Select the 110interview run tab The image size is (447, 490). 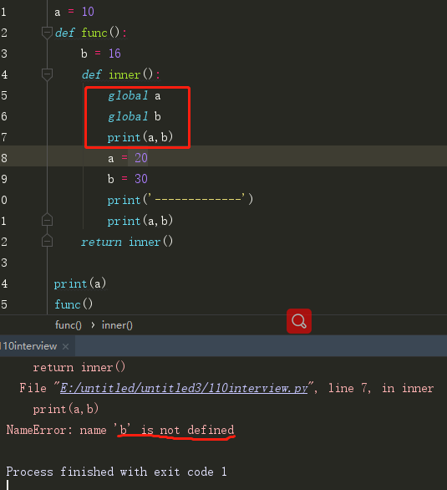(x=28, y=346)
